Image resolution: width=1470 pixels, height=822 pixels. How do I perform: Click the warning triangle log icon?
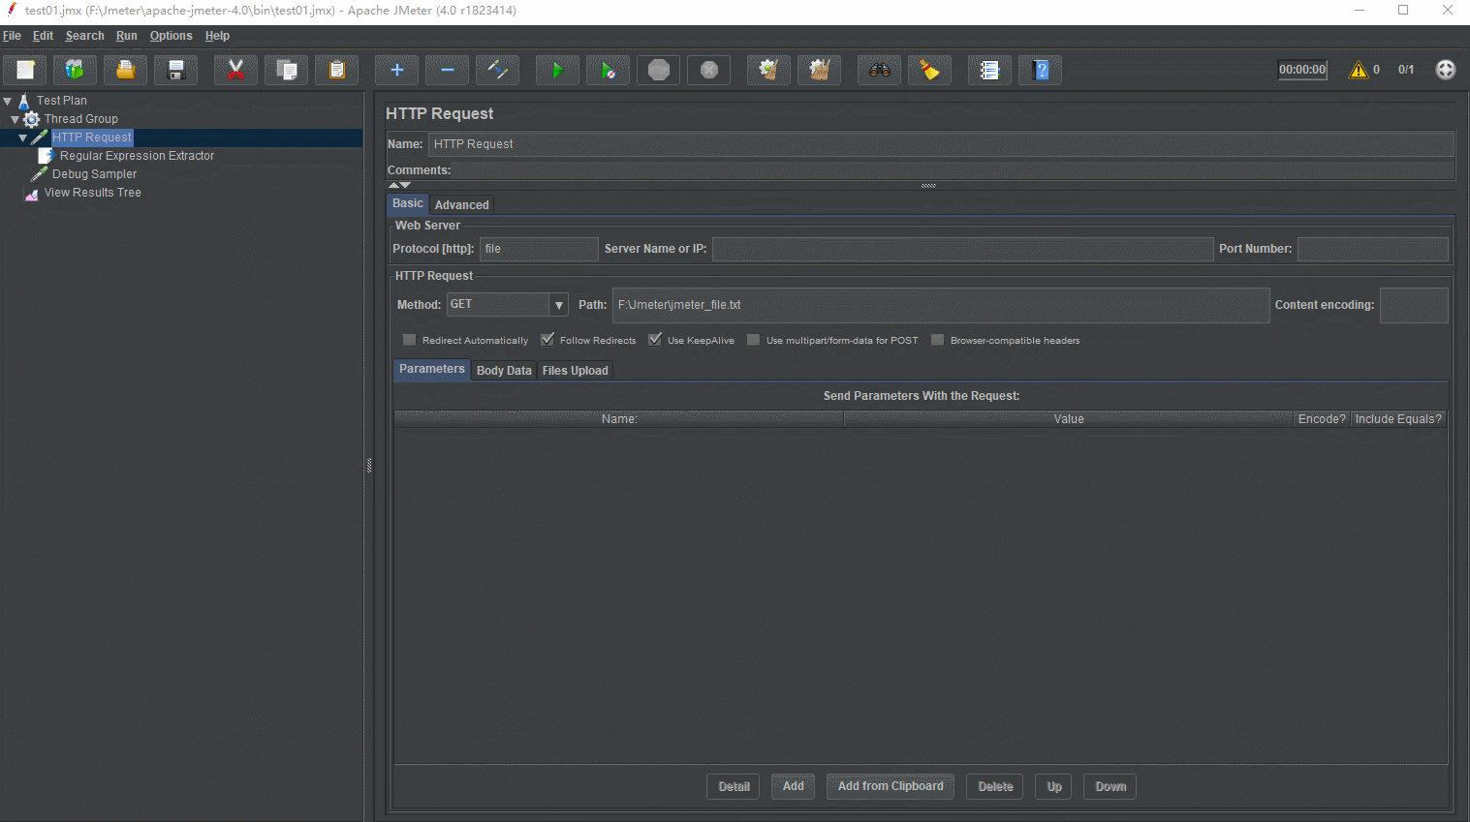coord(1359,70)
